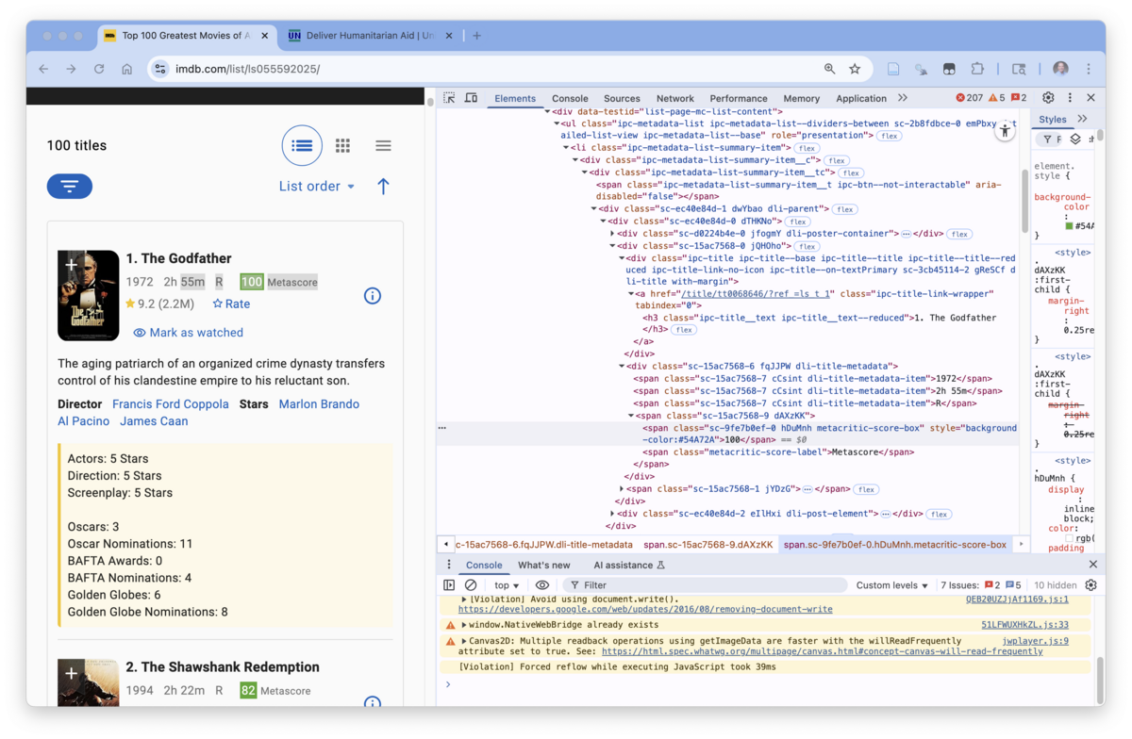Image resolution: width=1132 pixels, height=739 pixels.
Task: Open the Memory tab
Action: (801, 98)
